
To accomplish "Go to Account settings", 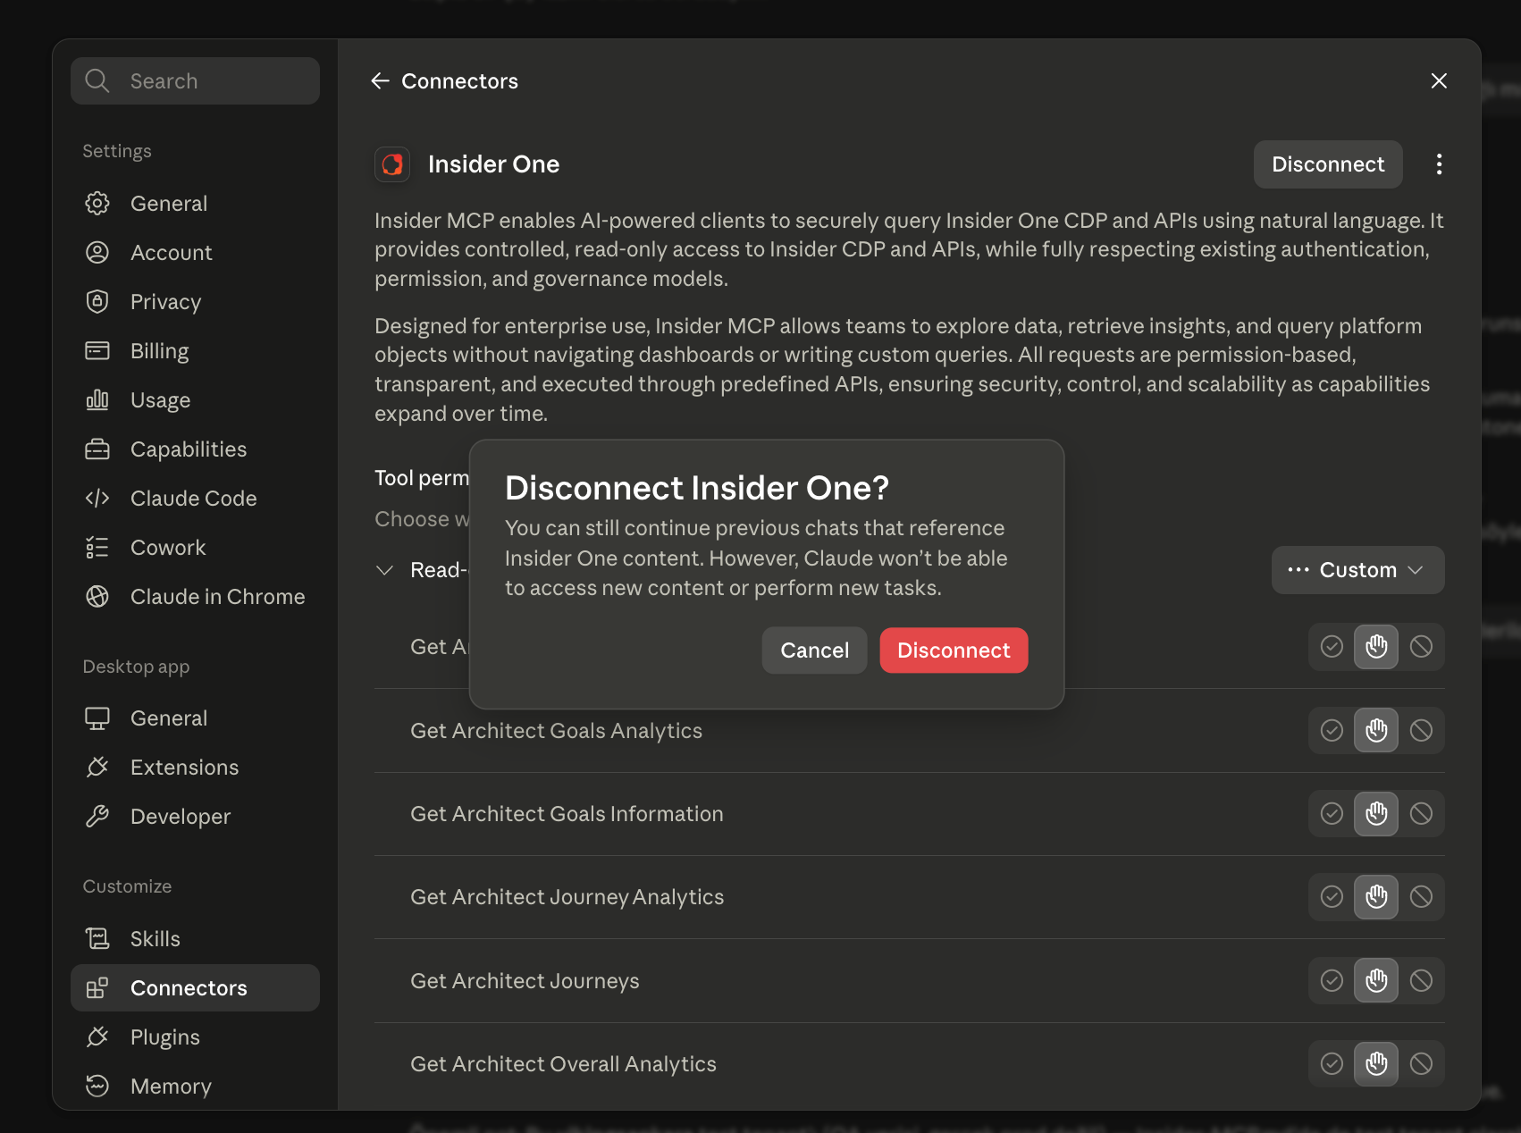I will (x=195, y=253).
